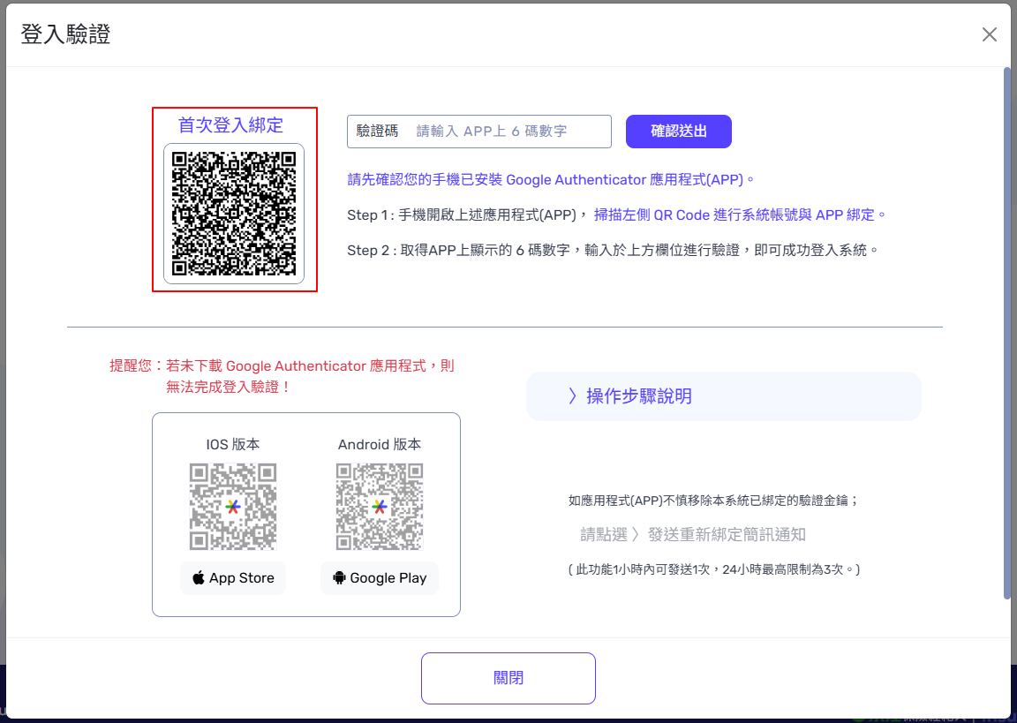Screen dimensions: 1017x723
Task: Click the 掃描左側 QR Code blue text
Action: tap(740, 215)
